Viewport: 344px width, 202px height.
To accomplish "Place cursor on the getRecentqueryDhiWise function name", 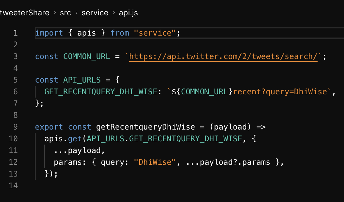I will (145, 127).
